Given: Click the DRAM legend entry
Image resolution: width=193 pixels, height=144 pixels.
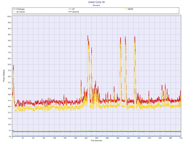Looking at the screenshot, I should coord(129,9).
